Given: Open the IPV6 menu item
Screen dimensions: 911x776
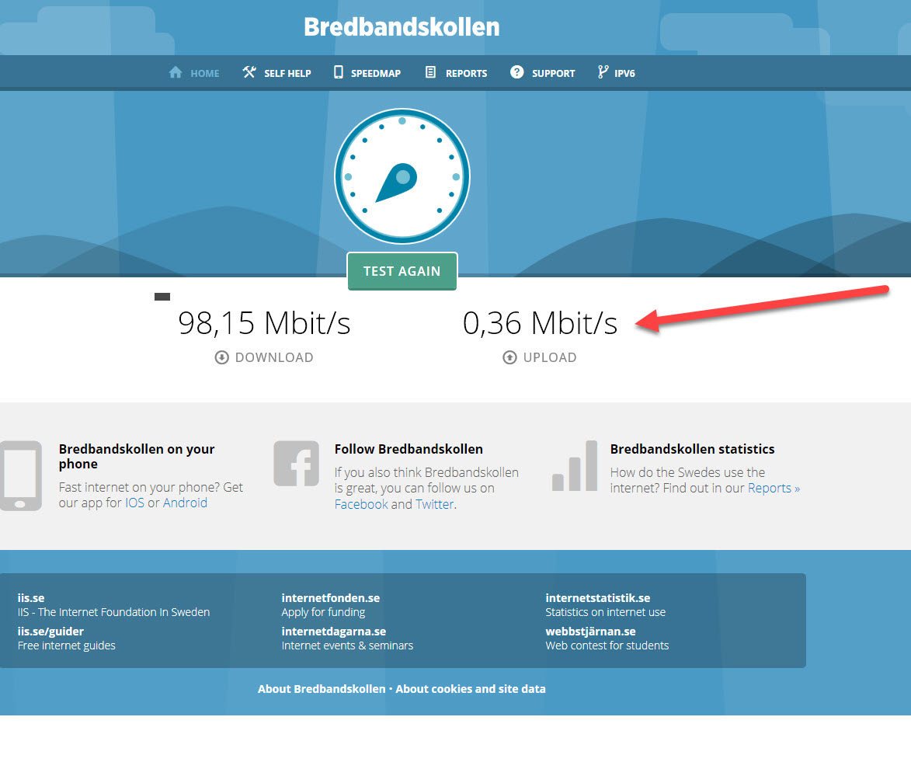Looking at the screenshot, I should coord(624,73).
